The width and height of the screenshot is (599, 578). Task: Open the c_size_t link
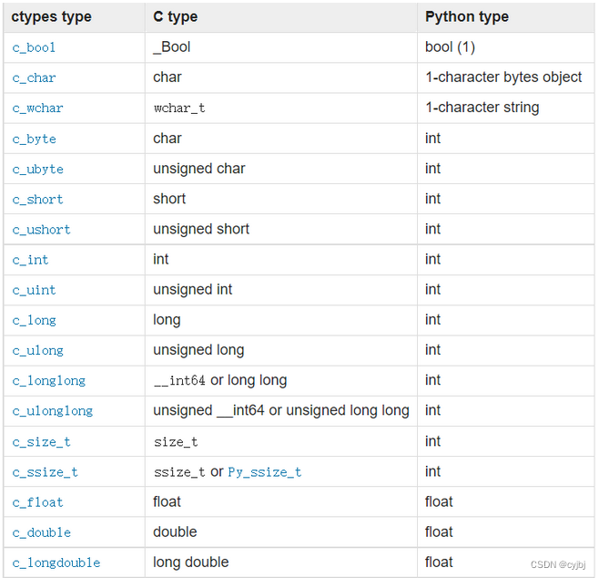[x=41, y=442]
